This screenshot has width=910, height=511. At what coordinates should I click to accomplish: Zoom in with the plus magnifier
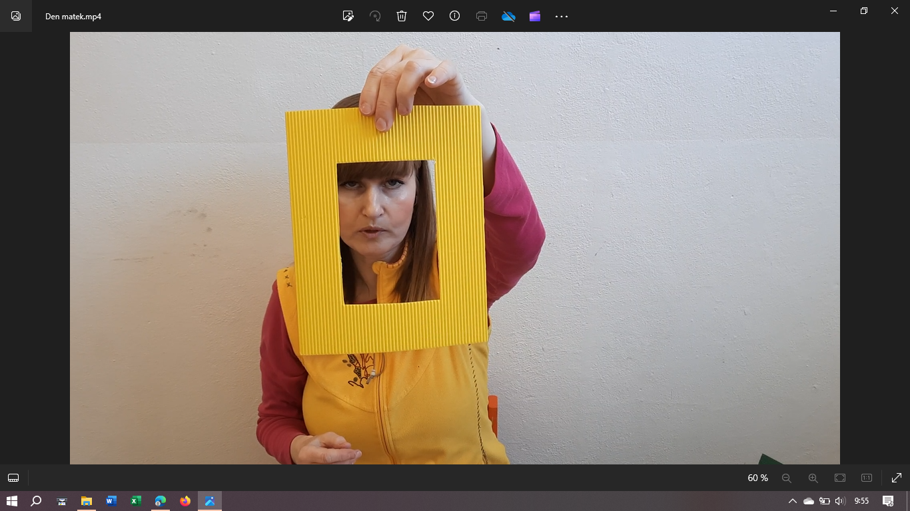813,478
